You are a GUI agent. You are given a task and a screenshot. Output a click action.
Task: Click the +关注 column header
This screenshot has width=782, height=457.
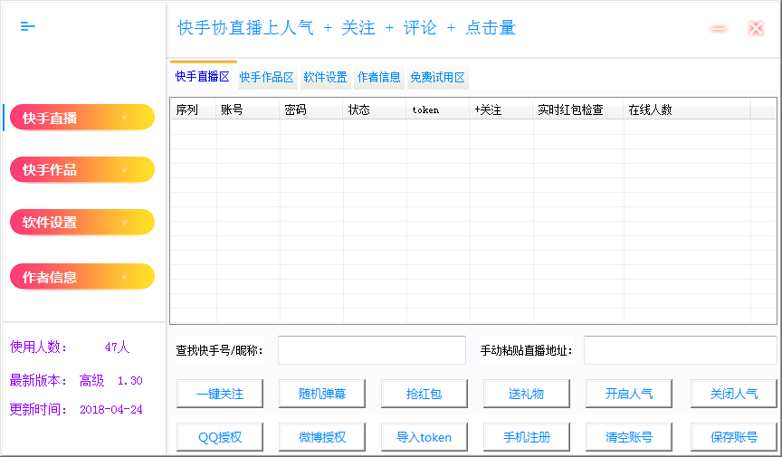(501, 109)
